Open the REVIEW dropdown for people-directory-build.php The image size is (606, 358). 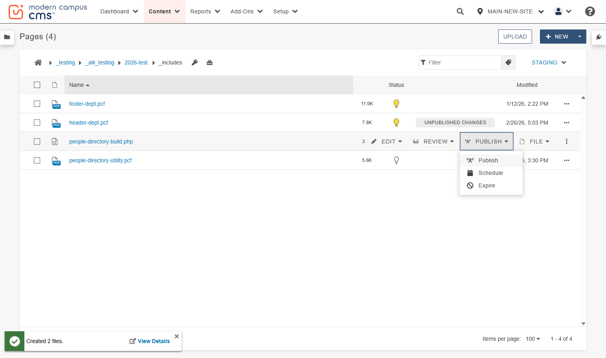pyautogui.click(x=433, y=141)
